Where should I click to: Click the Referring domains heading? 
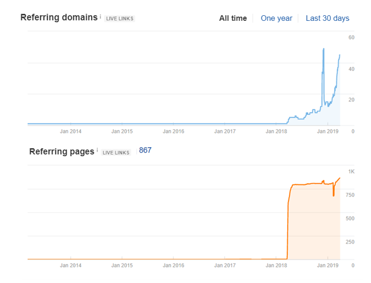point(59,17)
